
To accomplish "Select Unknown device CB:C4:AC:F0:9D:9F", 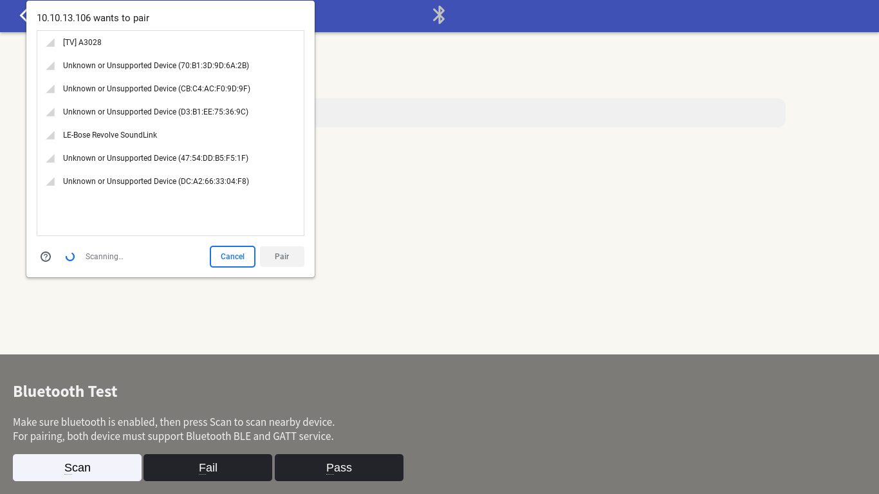I will pos(156,89).
